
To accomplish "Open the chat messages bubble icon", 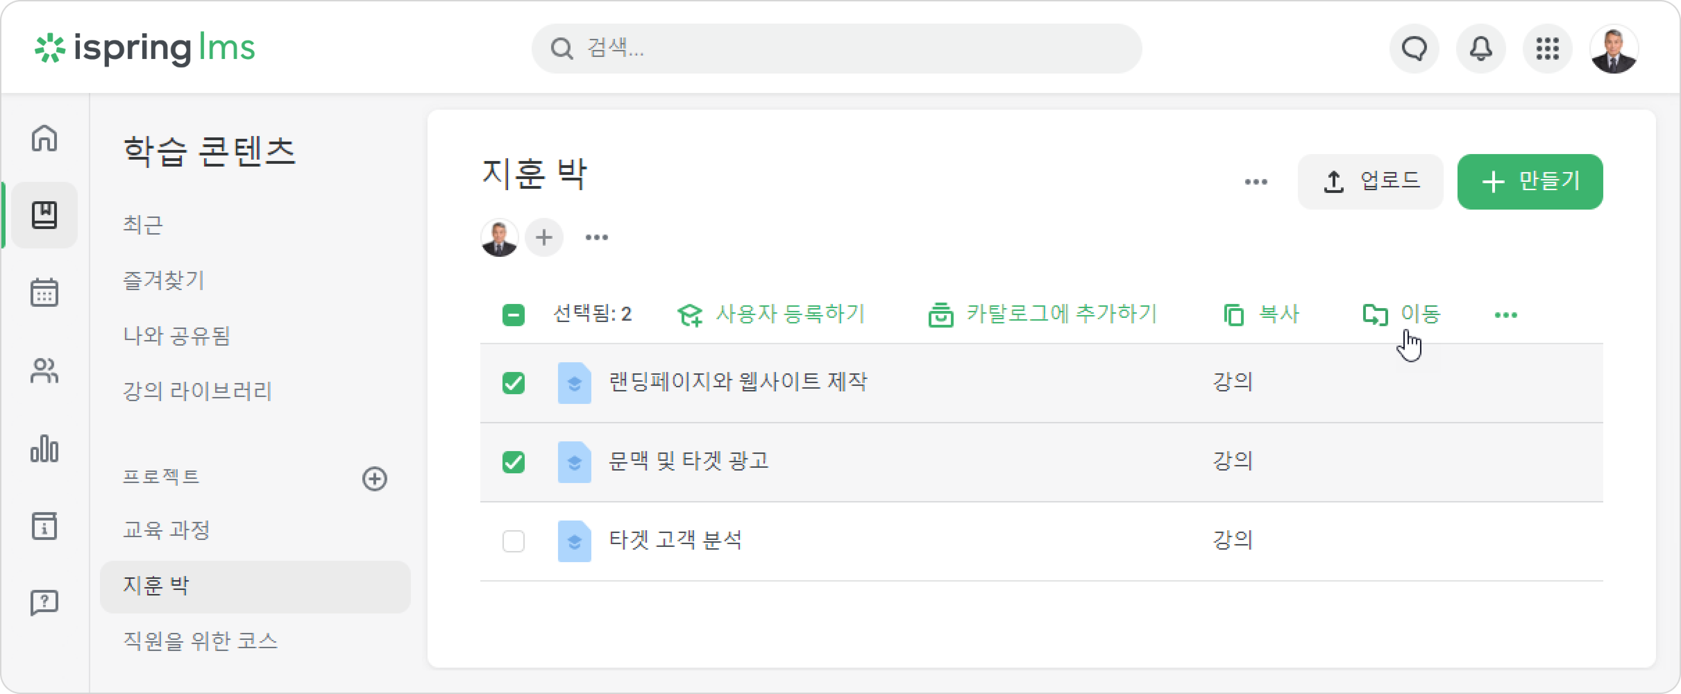I will tap(1414, 48).
